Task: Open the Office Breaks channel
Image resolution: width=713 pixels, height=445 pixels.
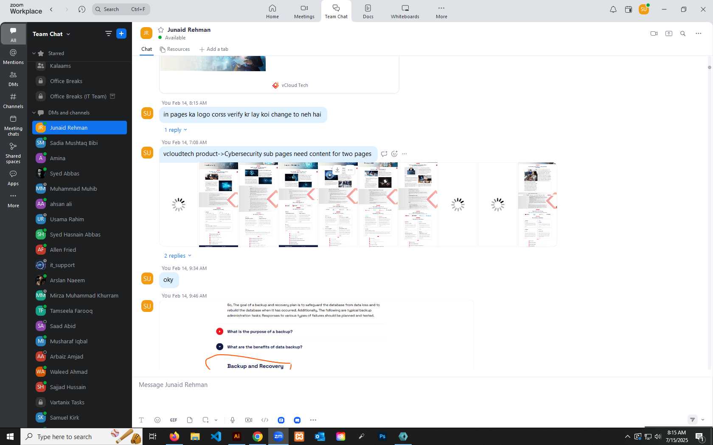Action: 79,81
